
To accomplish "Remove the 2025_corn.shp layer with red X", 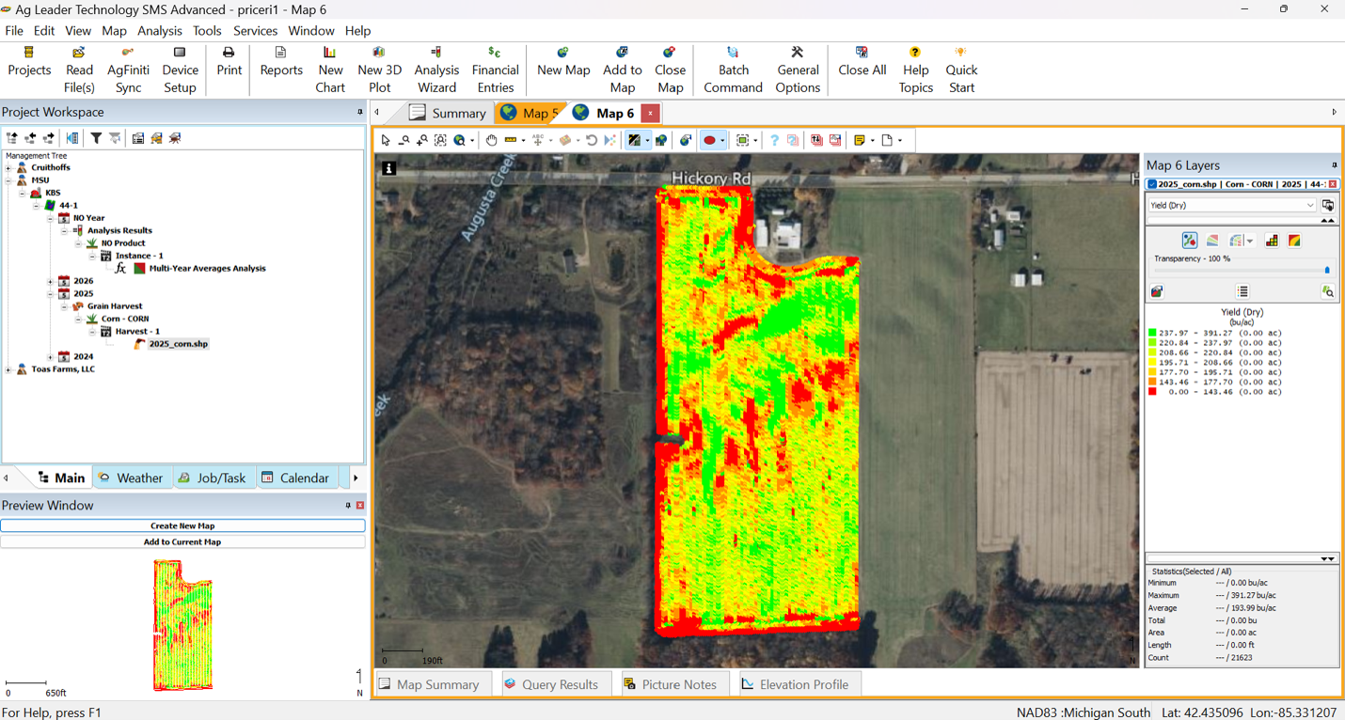I will click(1333, 184).
